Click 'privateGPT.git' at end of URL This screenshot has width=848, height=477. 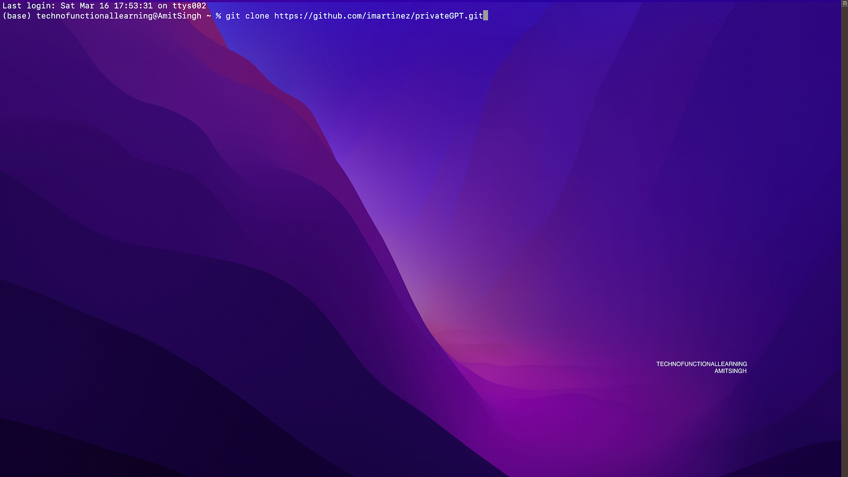[x=449, y=16]
